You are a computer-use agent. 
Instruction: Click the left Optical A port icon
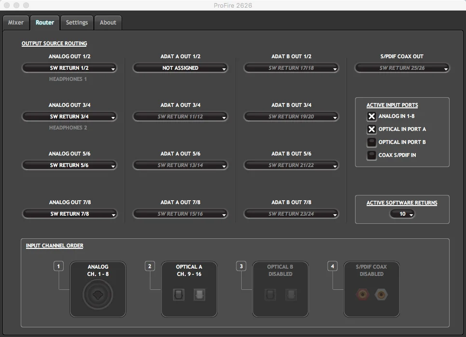pyautogui.click(x=178, y=295)
